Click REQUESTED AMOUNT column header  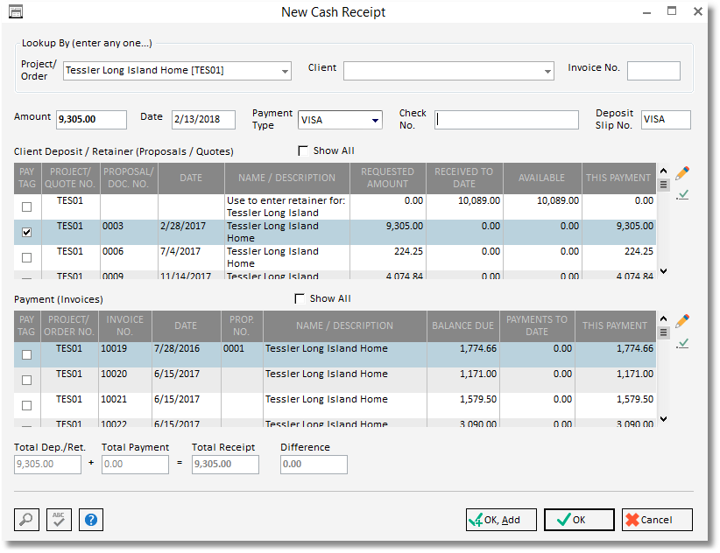[x=387, y=178]
